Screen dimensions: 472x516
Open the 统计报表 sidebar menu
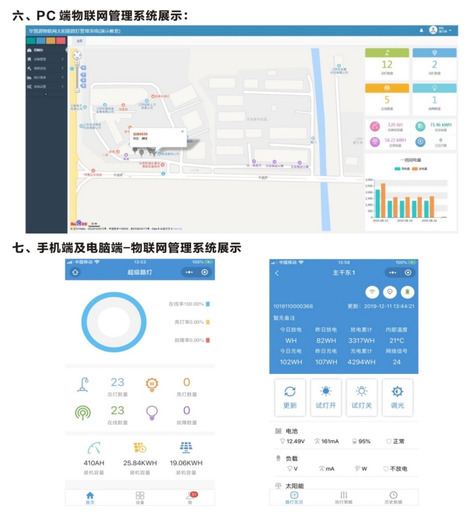[x=46, y=78]
